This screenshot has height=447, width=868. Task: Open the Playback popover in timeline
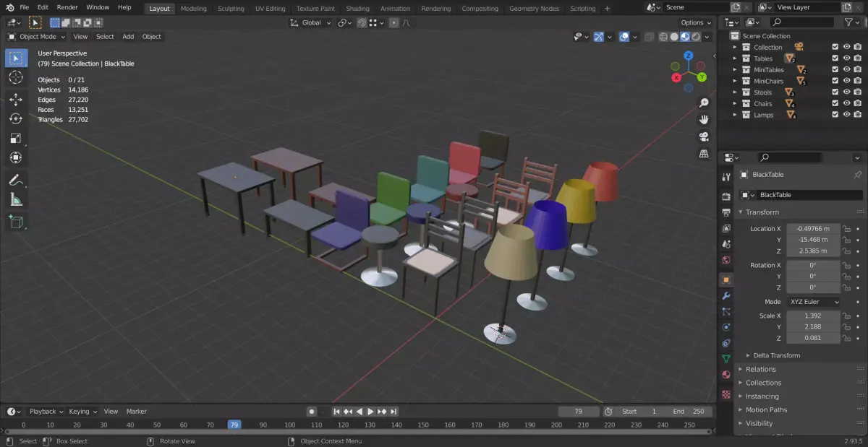pos(46,412)
